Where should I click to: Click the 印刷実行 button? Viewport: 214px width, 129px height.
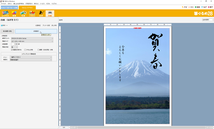(36, 31)
